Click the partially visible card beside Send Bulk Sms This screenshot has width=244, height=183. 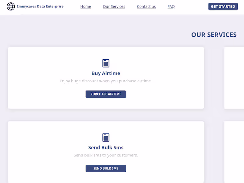[x=234, y=152]
